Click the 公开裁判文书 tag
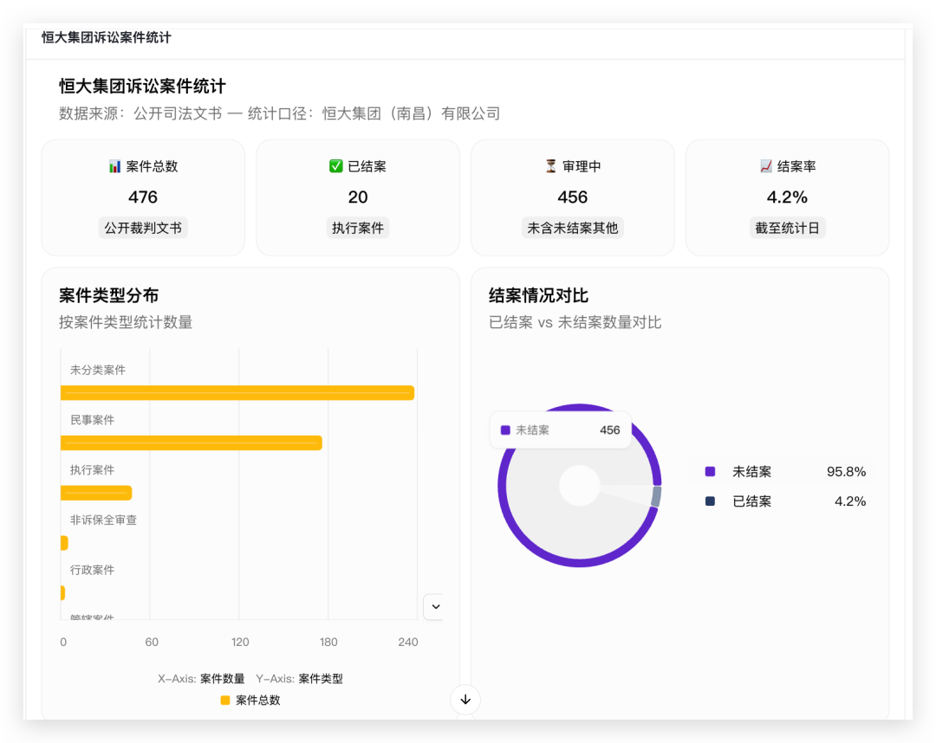Viewport: 936px width, 743px height. click(x=143, y=228)
